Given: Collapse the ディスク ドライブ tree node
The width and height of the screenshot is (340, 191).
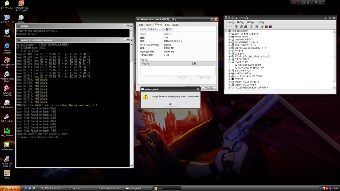Looking at the screenshot, I should tap(229, 62).
